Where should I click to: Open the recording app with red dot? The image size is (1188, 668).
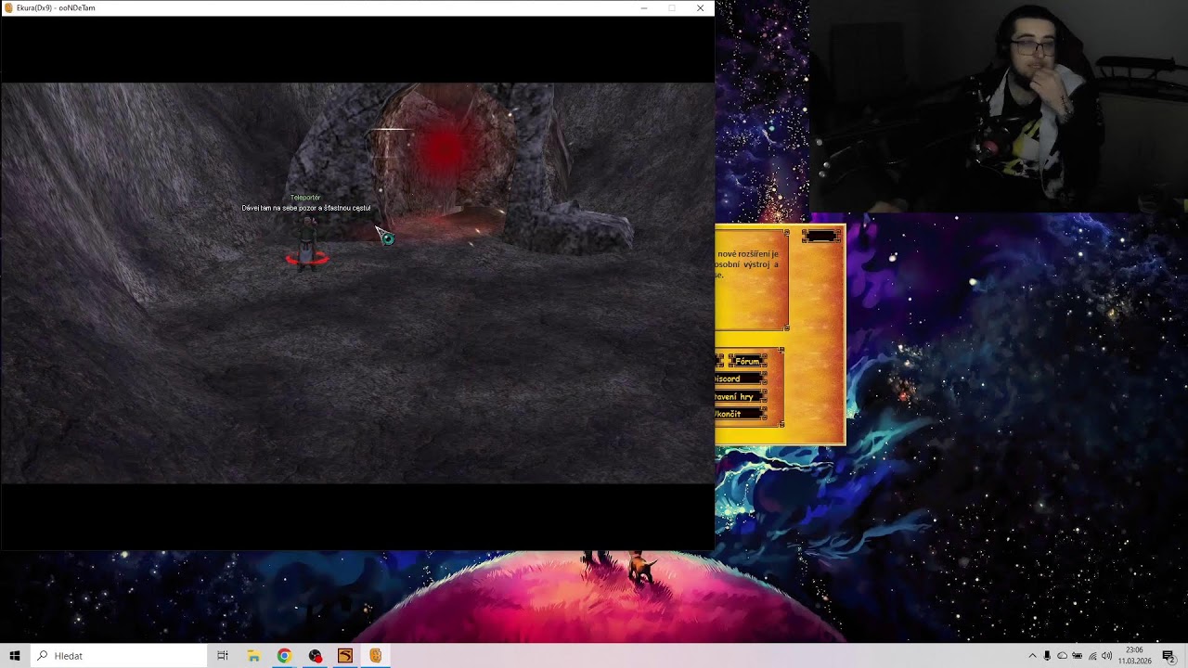click(x=315, y=656)
